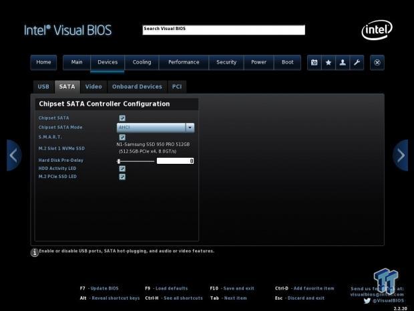Open the Chipset SATA Mode dropdown
414x311 pixels.
coord(156,128)
